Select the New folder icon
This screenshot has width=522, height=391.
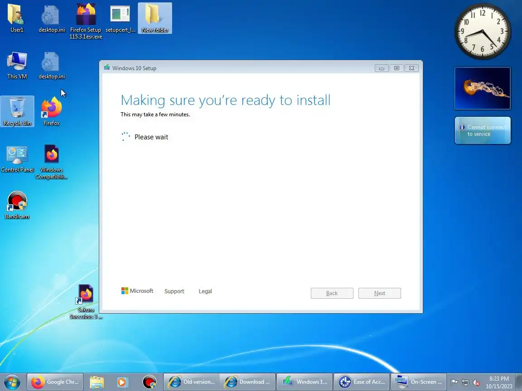tap(155, 18)
